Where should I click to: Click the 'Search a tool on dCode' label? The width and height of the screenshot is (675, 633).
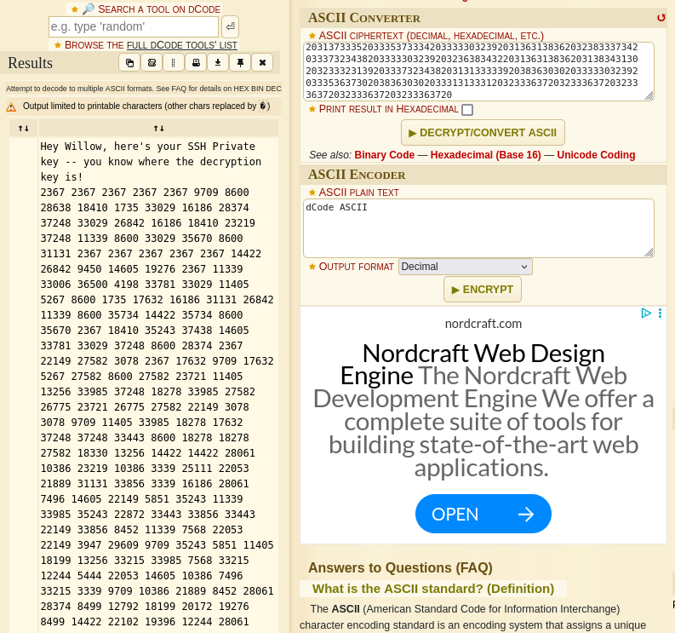[159, 9]
